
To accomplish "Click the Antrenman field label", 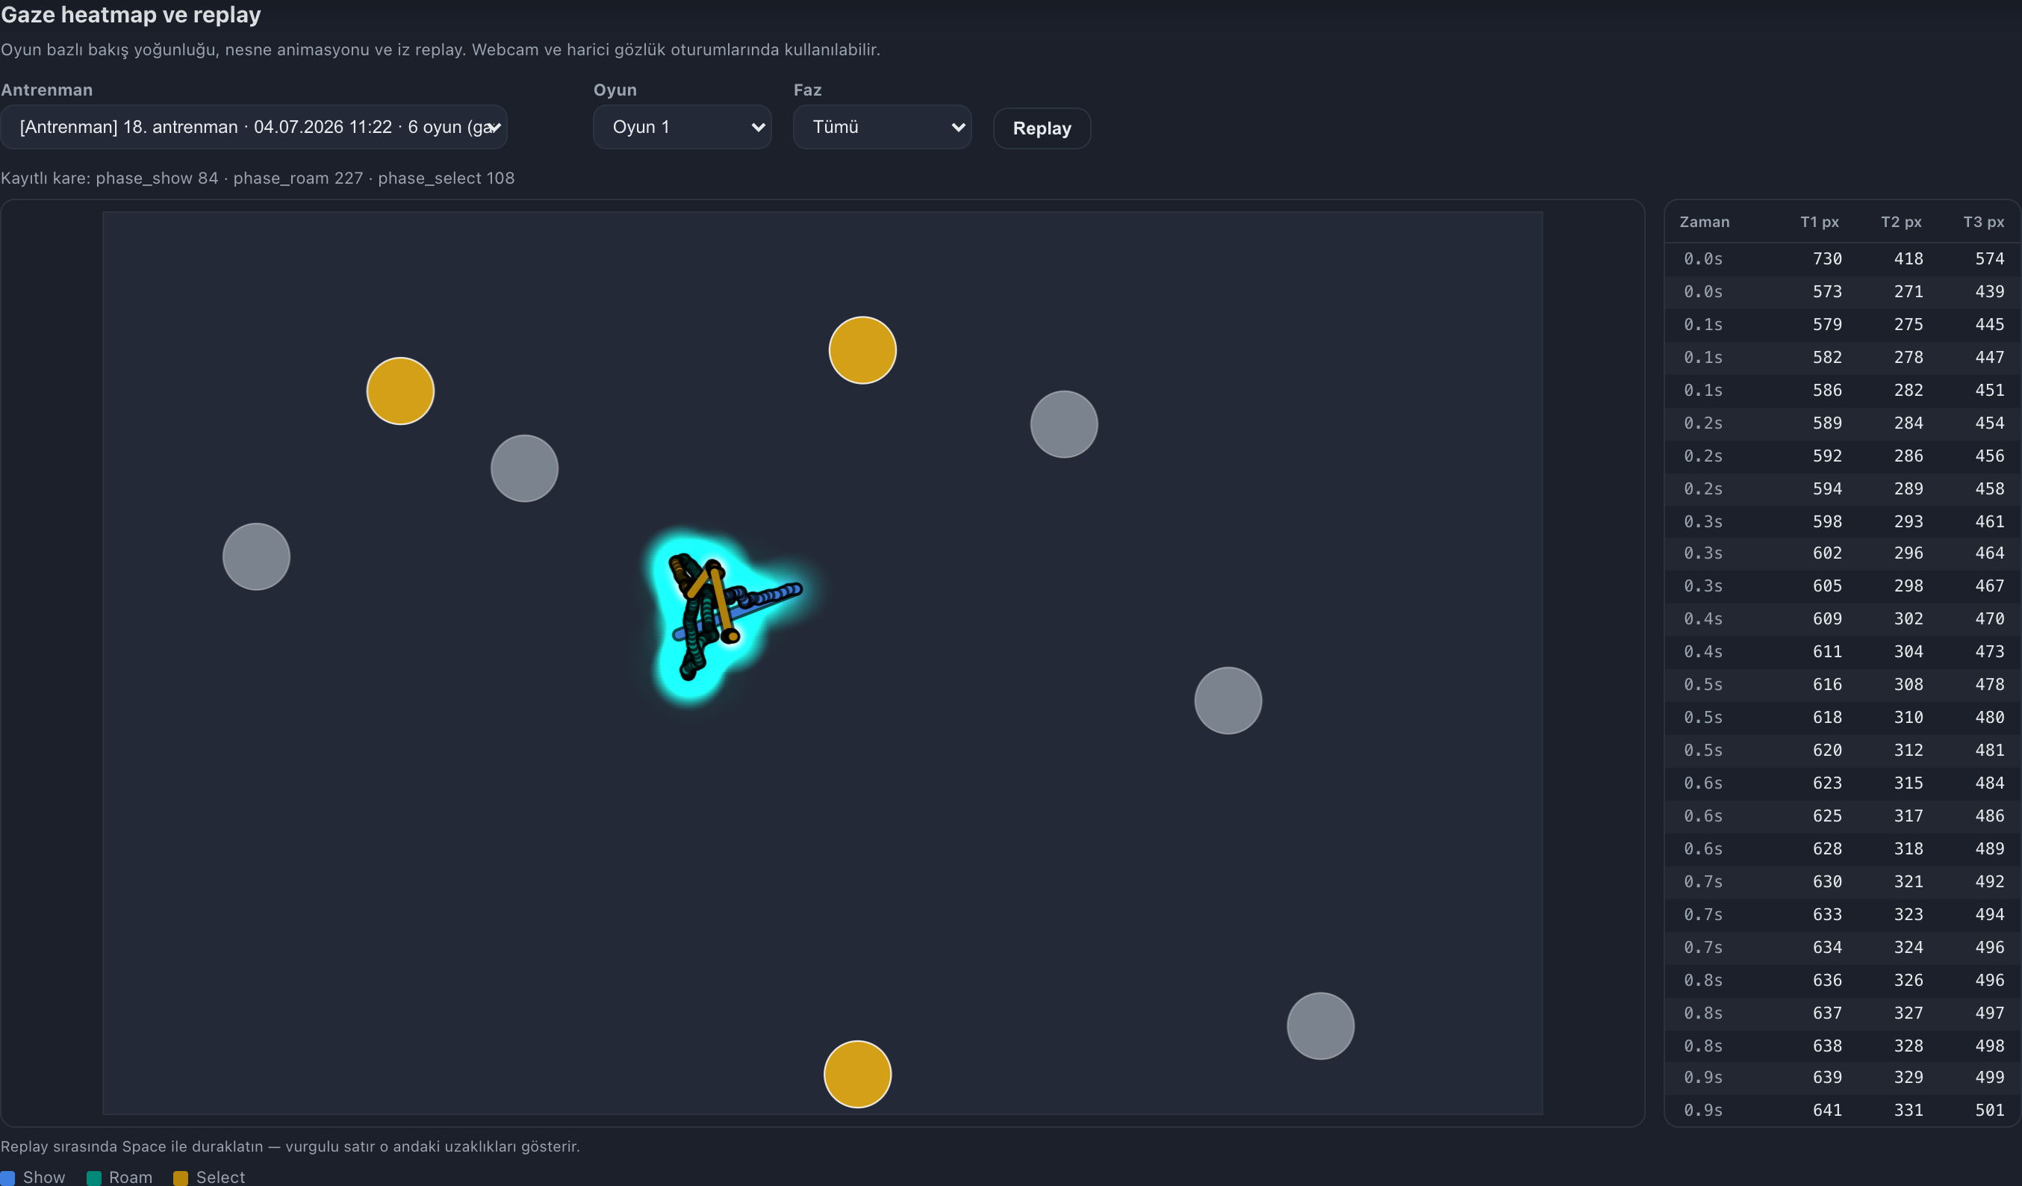I will [x=46, y=90].
